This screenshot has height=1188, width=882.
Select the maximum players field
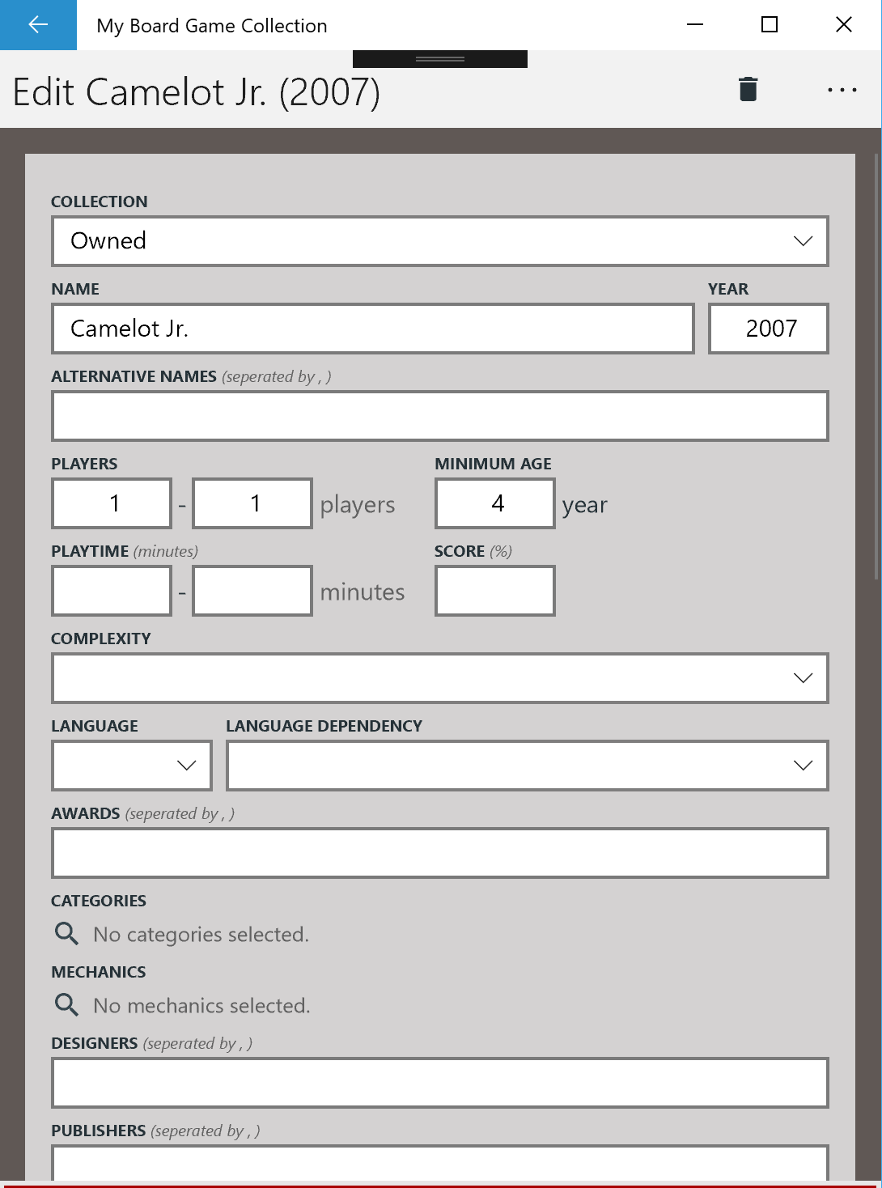click(252, 503)
